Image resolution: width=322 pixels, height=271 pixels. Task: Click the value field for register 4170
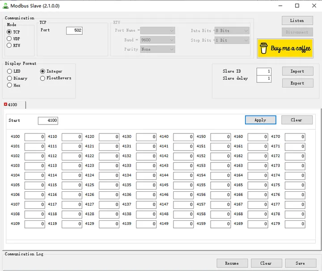click(295, 137)
